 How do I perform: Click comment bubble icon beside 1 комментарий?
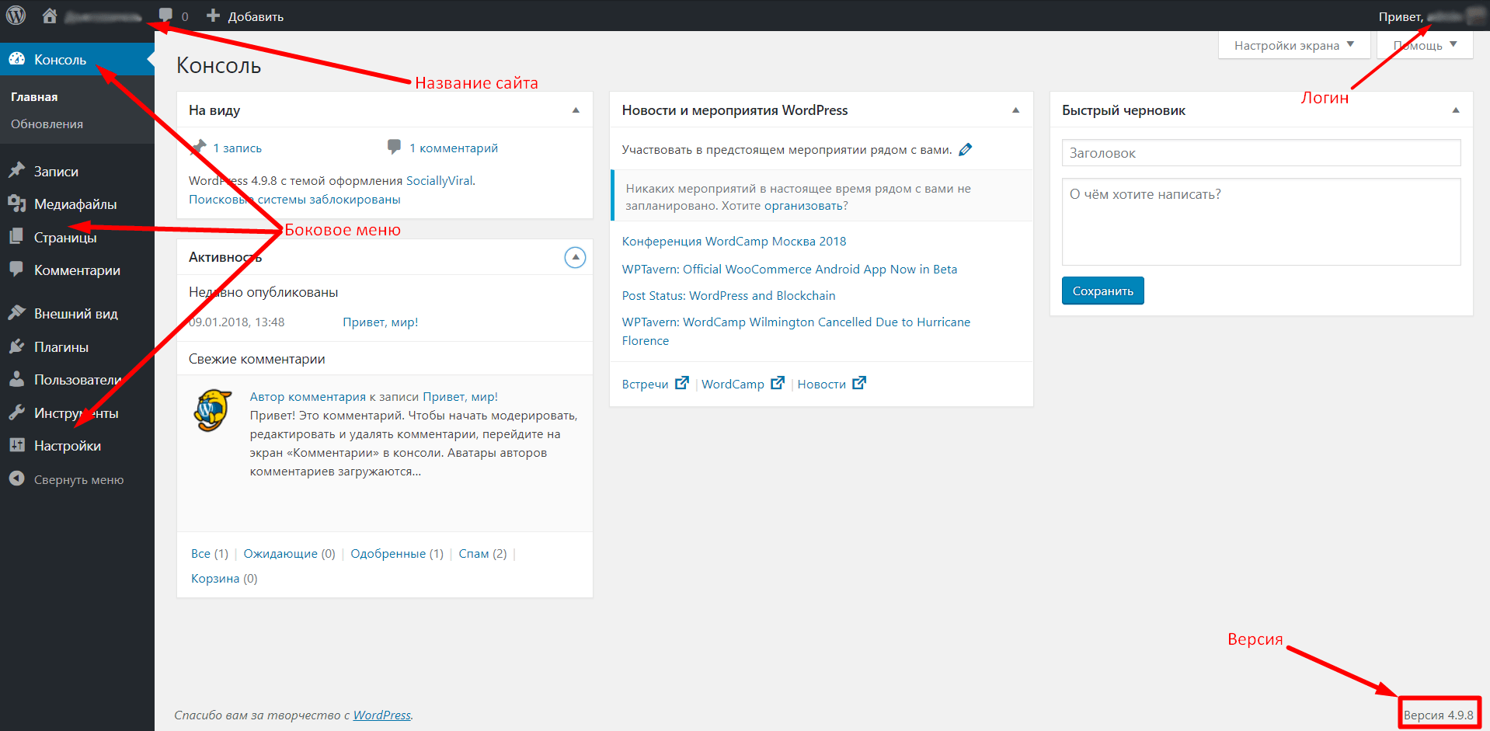click(395, 147)
